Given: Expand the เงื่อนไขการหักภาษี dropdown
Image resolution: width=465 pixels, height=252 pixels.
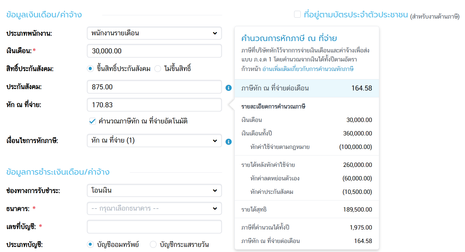Looking at the screenshot, I should click(154, 141).
